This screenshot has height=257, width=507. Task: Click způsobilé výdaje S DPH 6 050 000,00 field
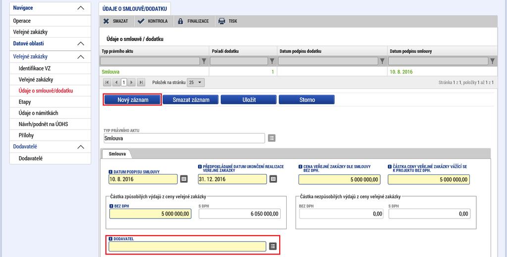pyautogui.click(x=240, y=214)
